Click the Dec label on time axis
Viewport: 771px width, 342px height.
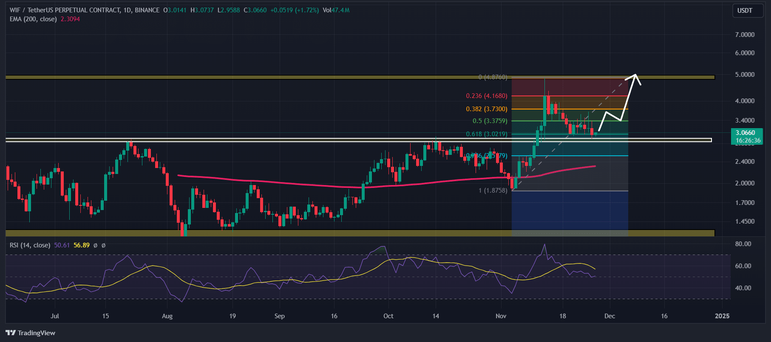pyautogui.click(x=610, y=316)
